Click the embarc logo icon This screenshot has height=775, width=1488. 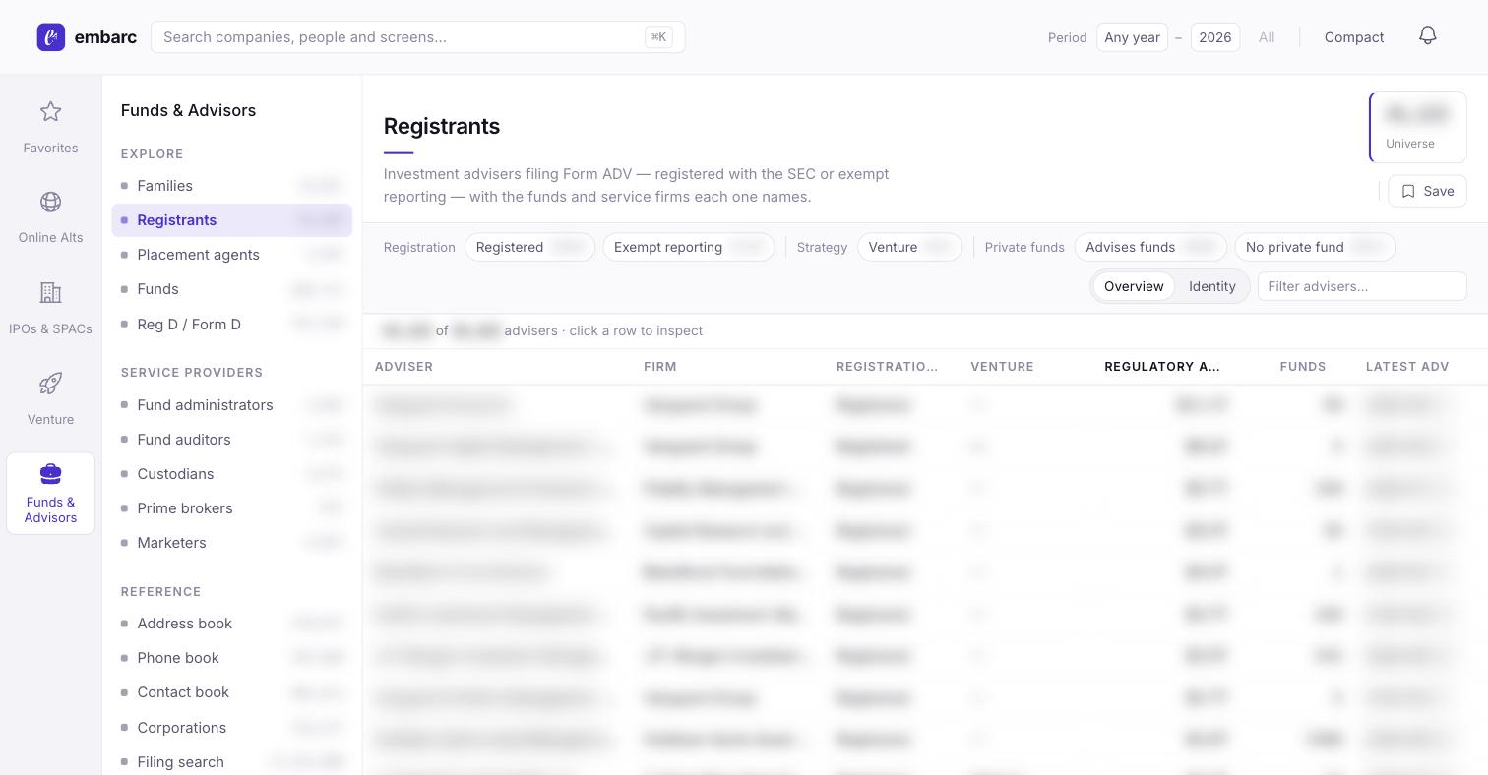pos(51,37)
